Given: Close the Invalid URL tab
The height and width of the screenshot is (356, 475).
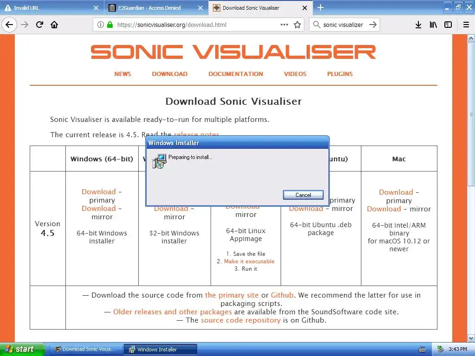Looking at the screenshot, I should pyautogui.click(x=96, y=8).
